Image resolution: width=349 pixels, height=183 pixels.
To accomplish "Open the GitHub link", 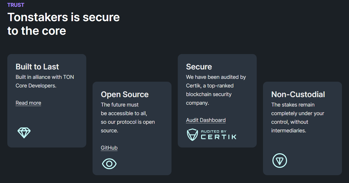I will (109, 148).
